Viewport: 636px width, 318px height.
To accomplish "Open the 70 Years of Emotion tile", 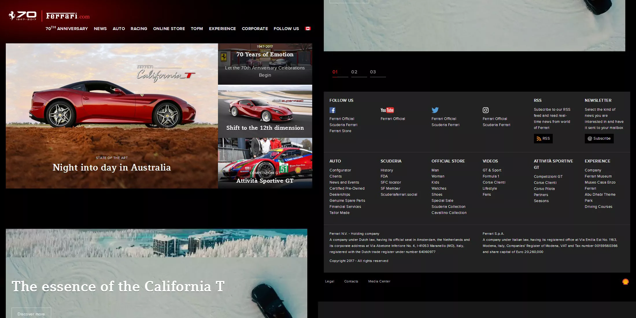I will coord(265,64).
